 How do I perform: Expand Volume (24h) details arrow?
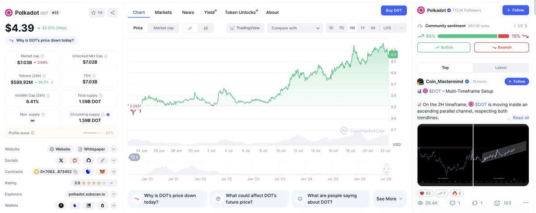52,82
